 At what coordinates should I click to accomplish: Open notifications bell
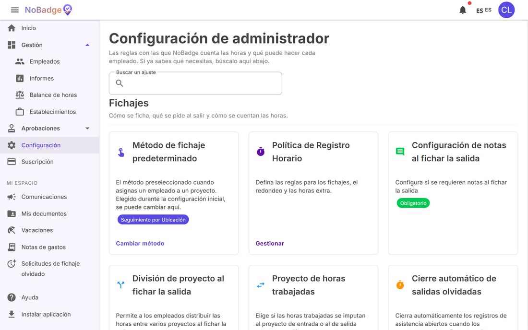point(463,10)
